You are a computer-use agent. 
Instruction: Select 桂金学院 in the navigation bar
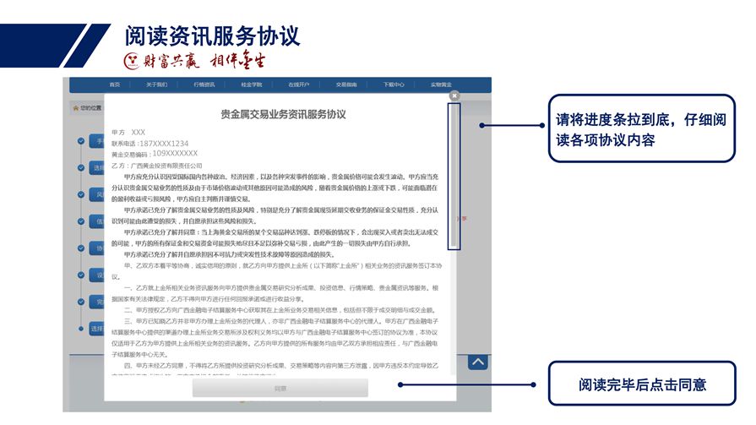[x=251, y=84]
